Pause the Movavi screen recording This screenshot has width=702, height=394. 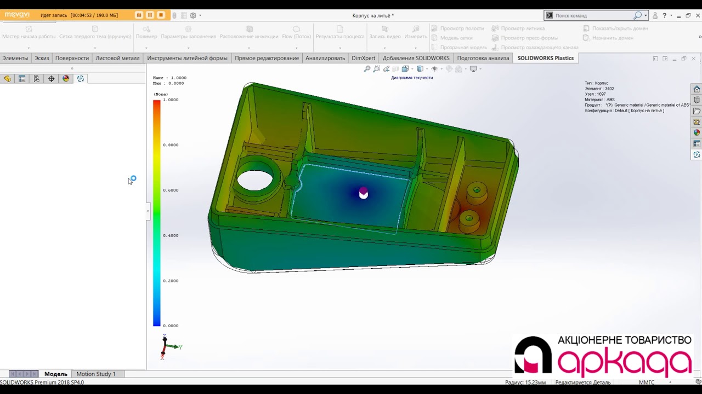150,15
